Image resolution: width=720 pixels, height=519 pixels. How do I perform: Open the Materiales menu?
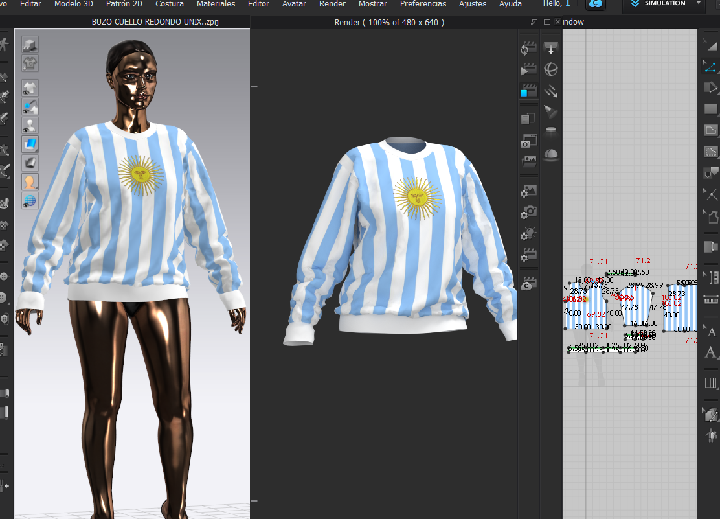216,4
